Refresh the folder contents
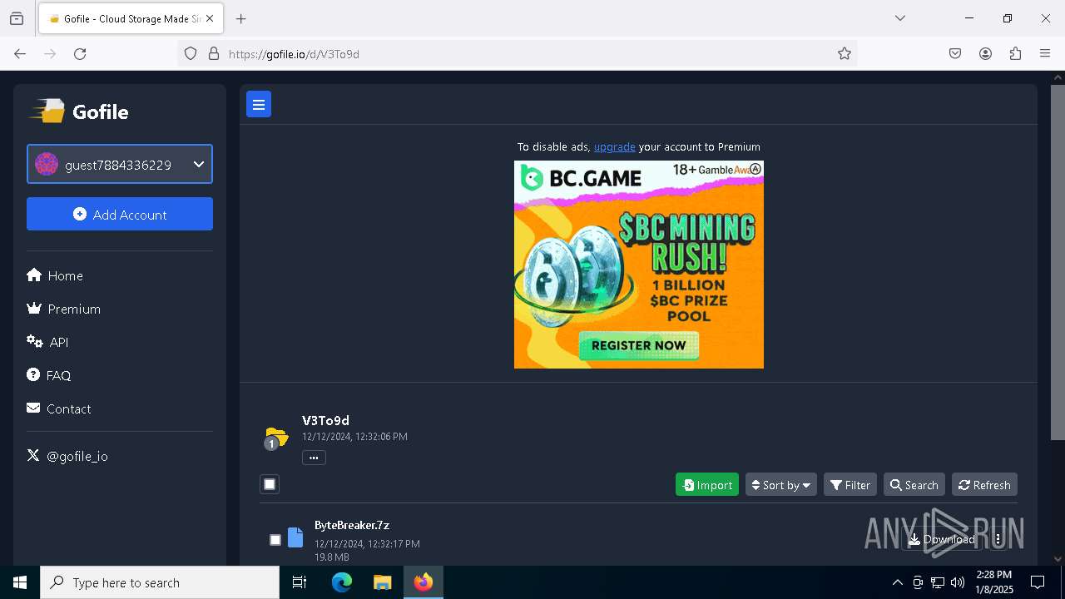Image resolution: width=1065 pixels, height=599 pixels. (984, 484)
